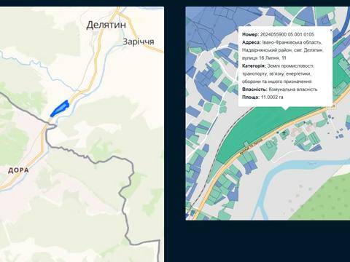Screen dimensions: 350x262
Task: Click the Адреса line in the popup
Action: point(283,50)
